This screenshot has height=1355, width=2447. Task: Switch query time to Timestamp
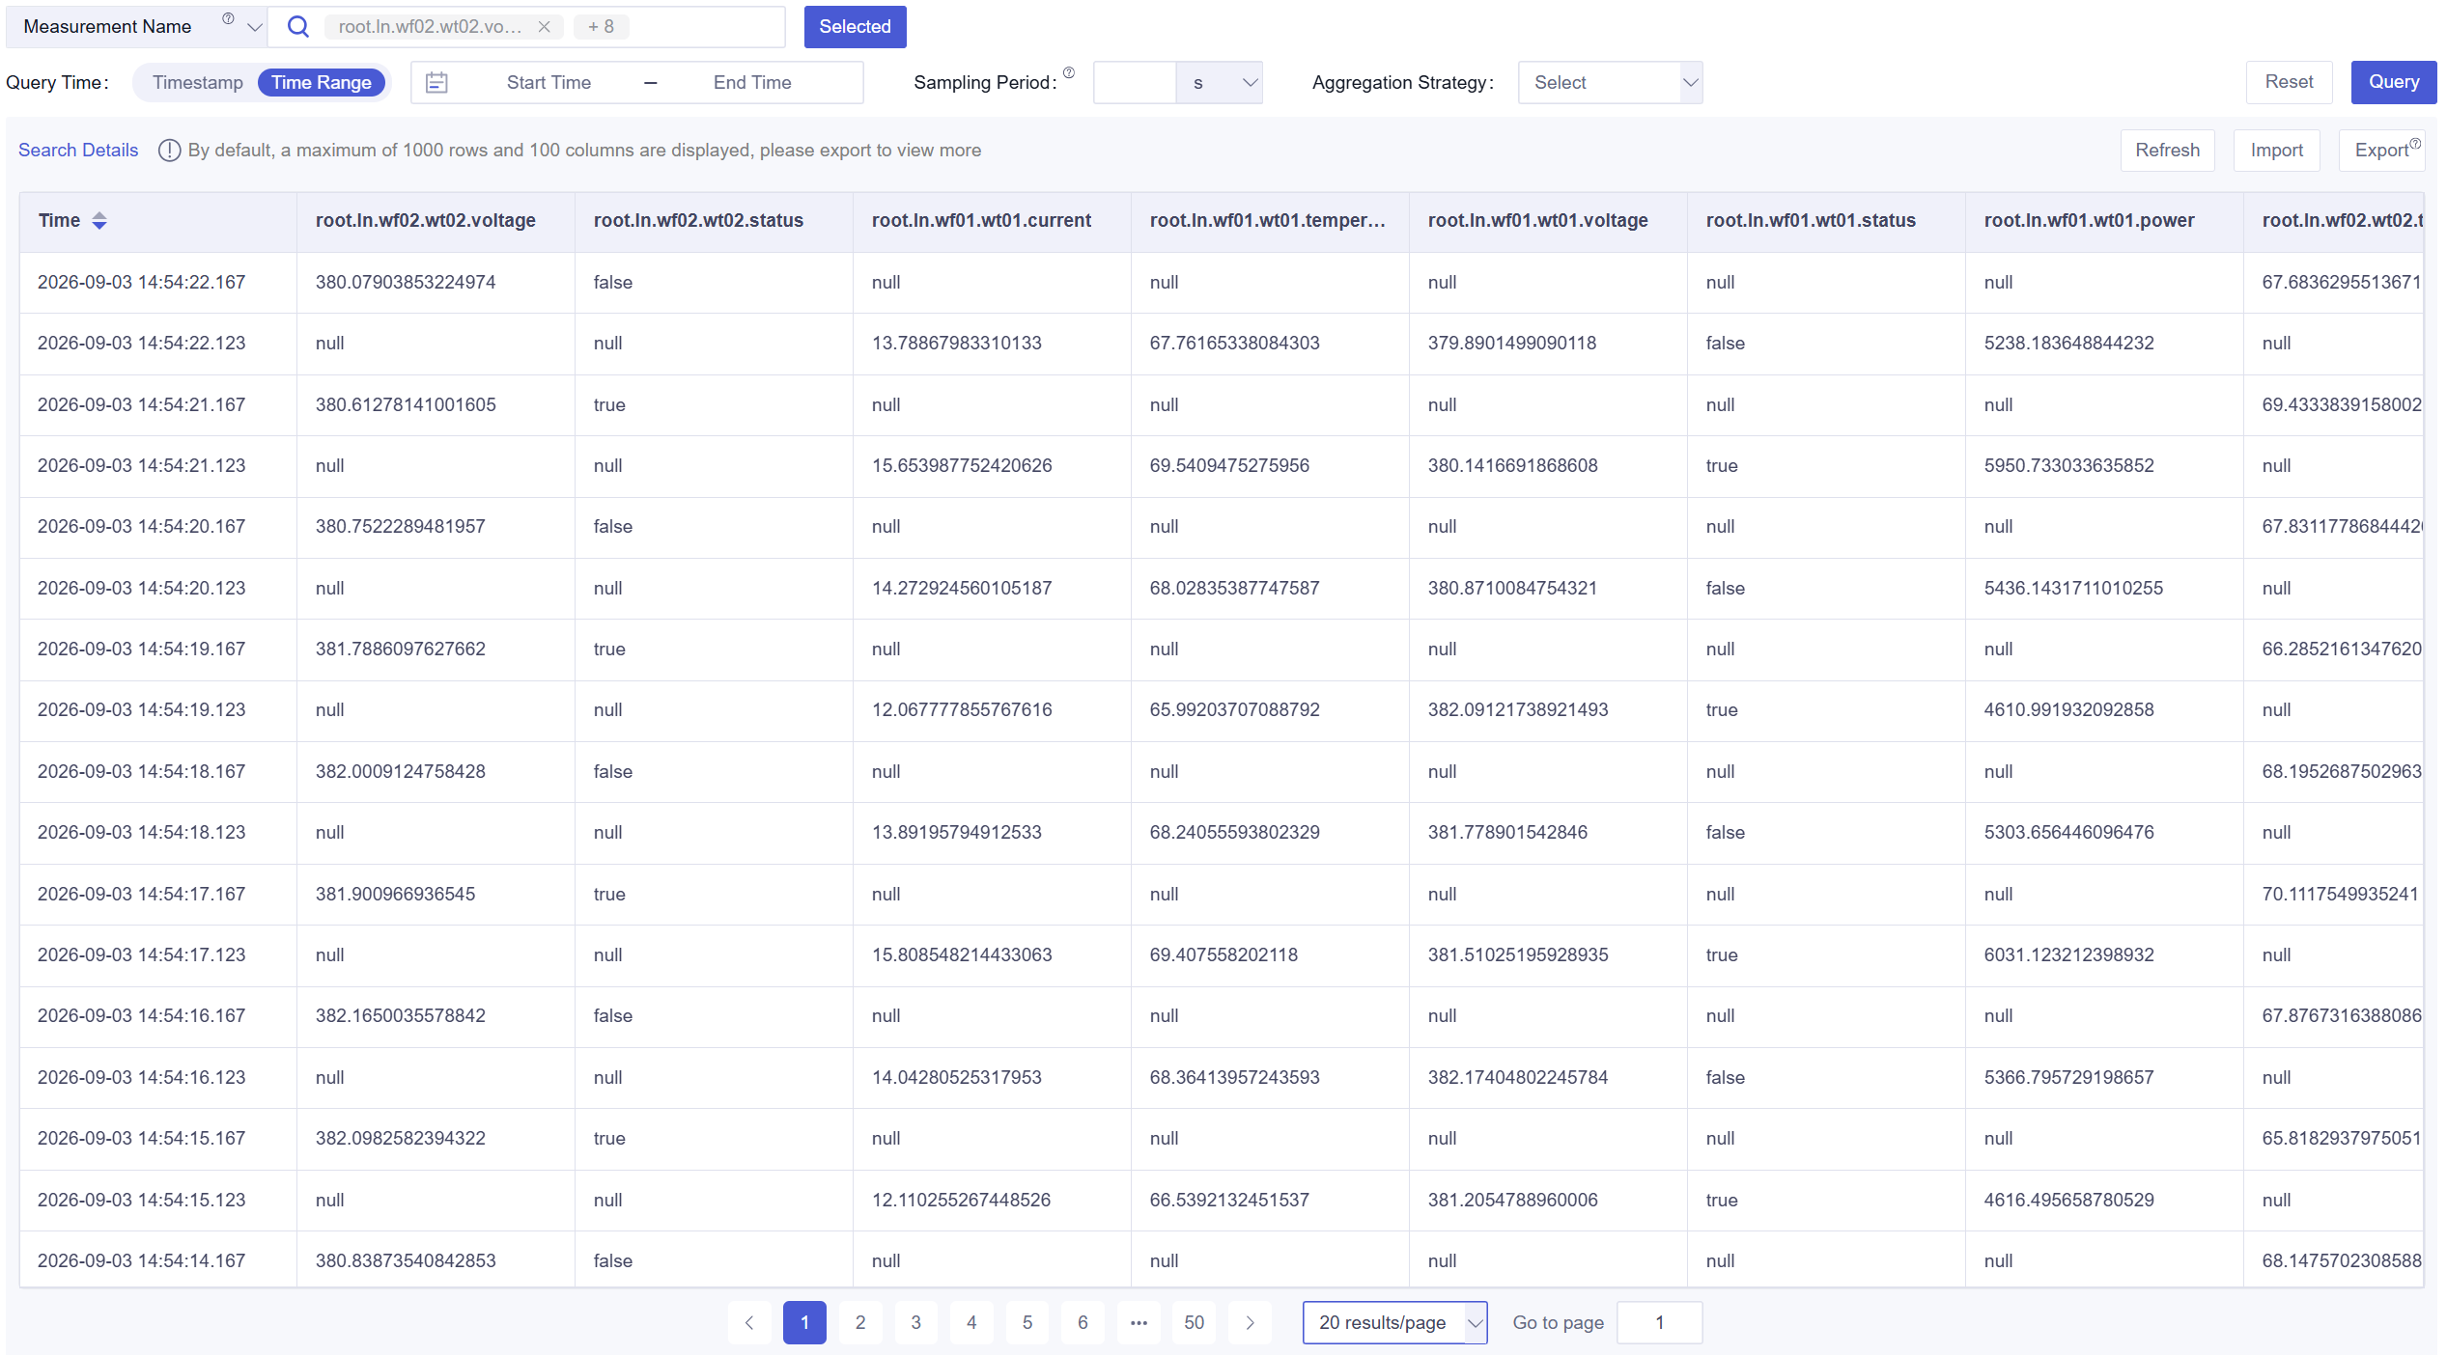coord(198,83)
